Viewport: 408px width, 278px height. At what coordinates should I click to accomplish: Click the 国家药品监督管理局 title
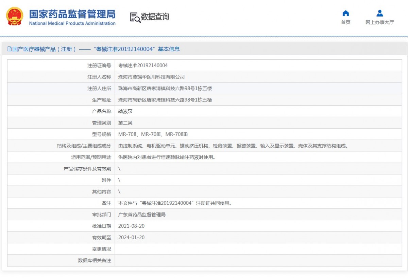[72, 14]
